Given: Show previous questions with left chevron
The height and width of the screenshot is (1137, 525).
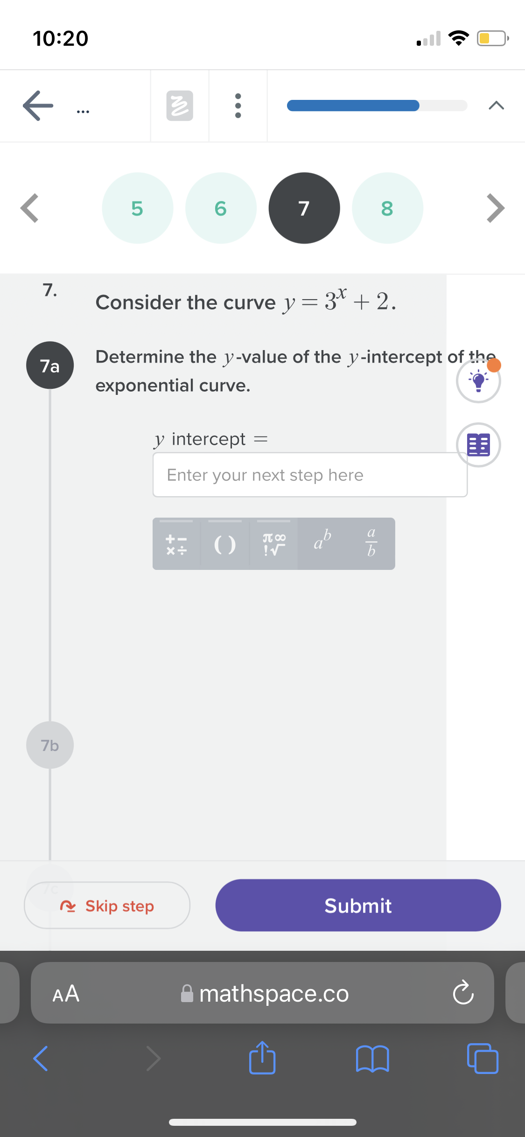Looking at the screenshot, I should [29, 208].
